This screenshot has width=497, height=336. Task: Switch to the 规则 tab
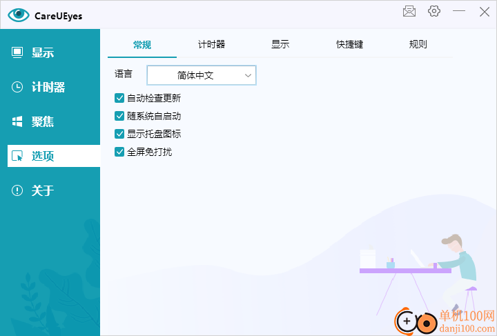click(418, 44)
